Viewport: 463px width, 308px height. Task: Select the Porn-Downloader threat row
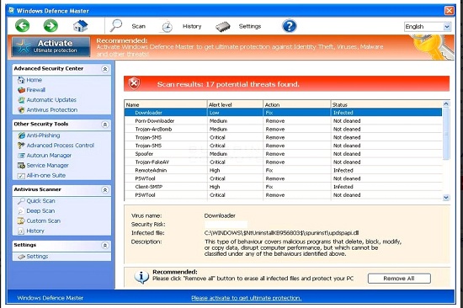(x=283, y=121)
